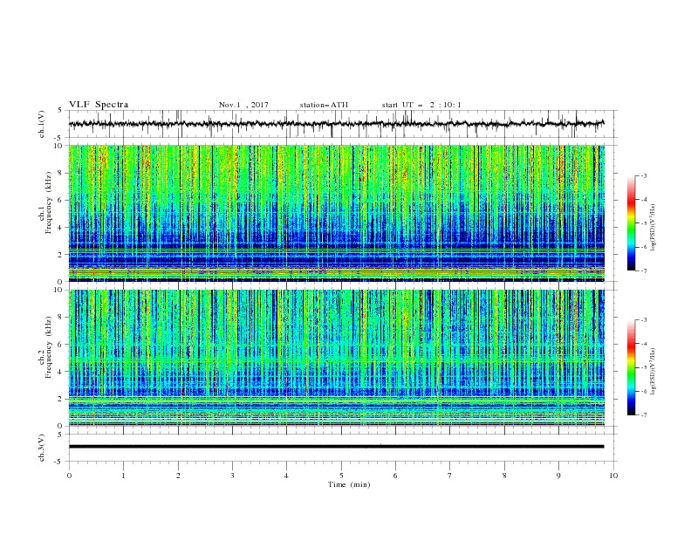Click the '-7' tick on upper colorbar
The image size is (691, 534).
point(643,270)
